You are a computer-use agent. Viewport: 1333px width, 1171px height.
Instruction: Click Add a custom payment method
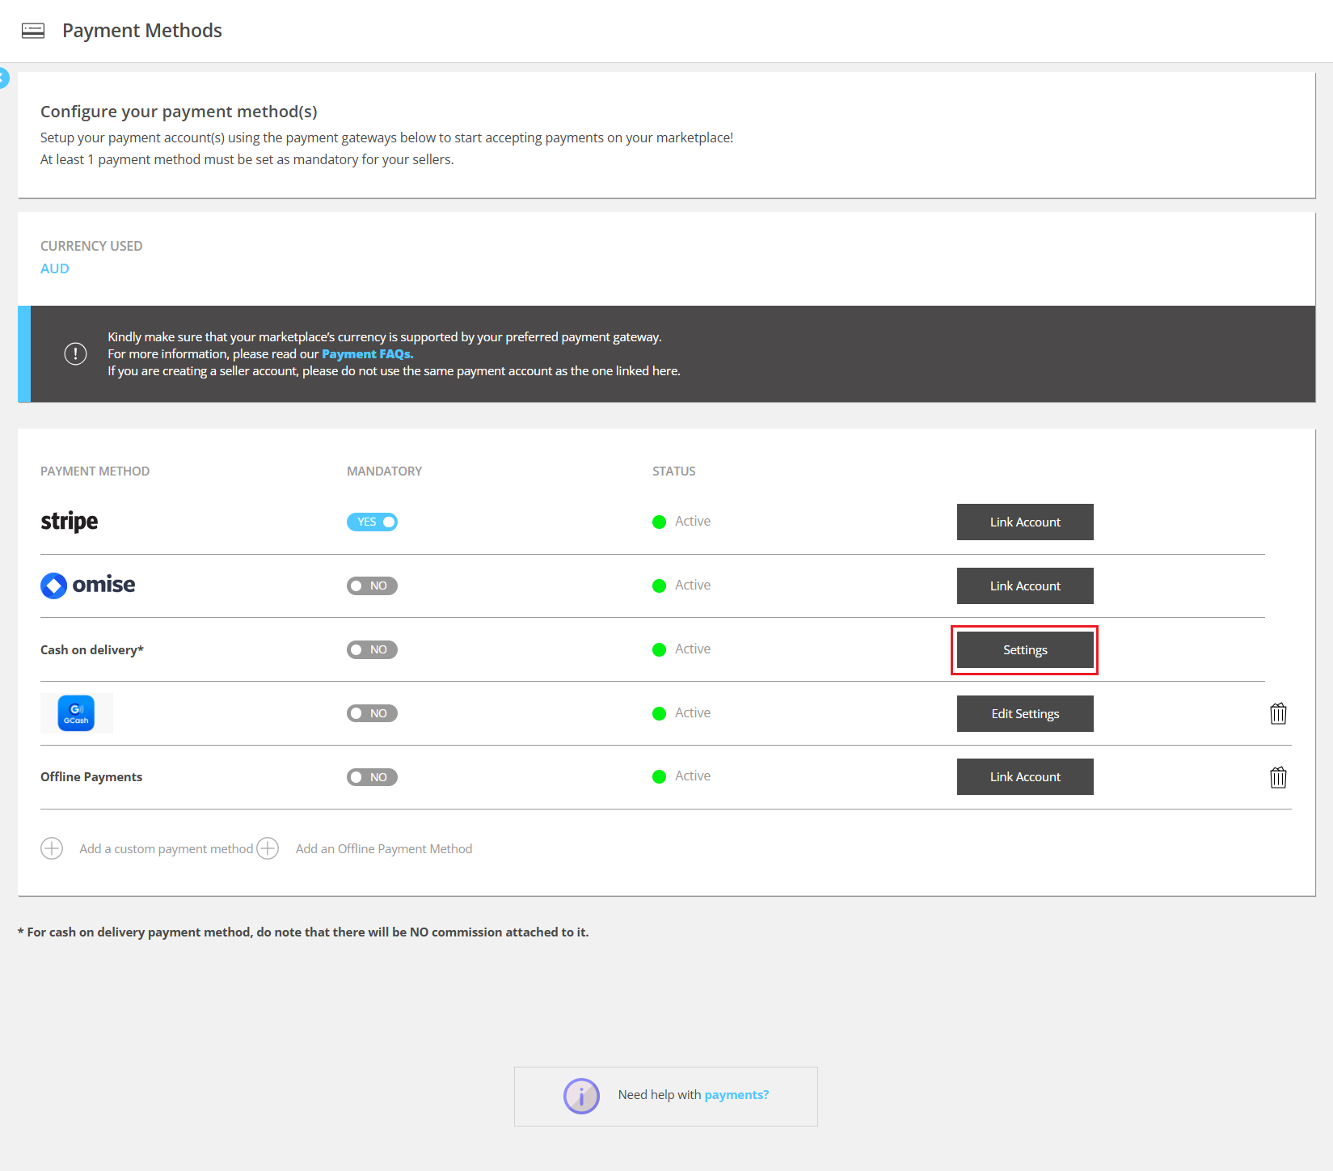pos(167,848)
